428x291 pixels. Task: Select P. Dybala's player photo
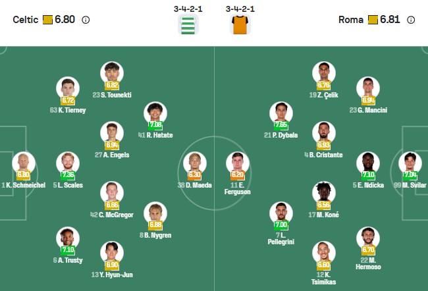click(281, 113)
